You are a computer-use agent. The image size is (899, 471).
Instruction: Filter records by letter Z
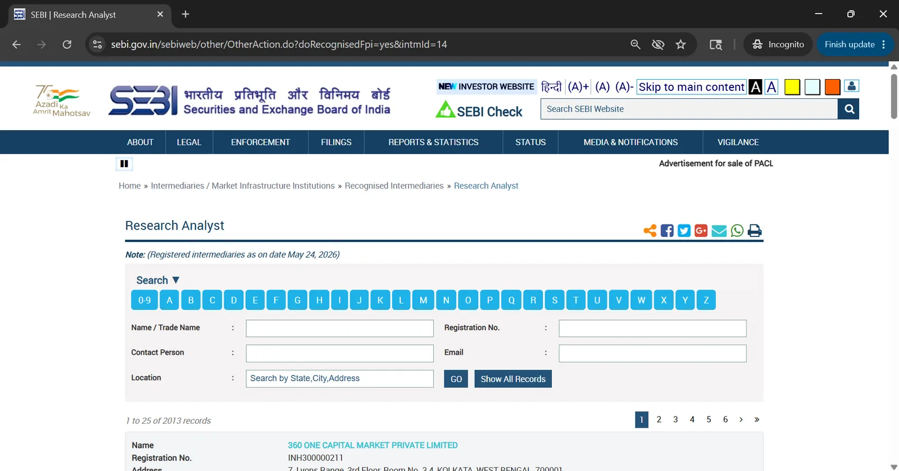click(706, 300)
